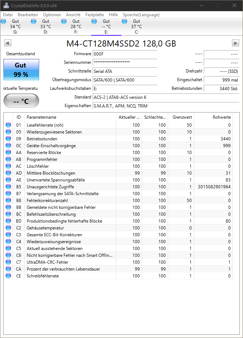Viewport: 243px width, 338px height.
Task: Click the -- °C temperature button
Action: click(21, 101)
